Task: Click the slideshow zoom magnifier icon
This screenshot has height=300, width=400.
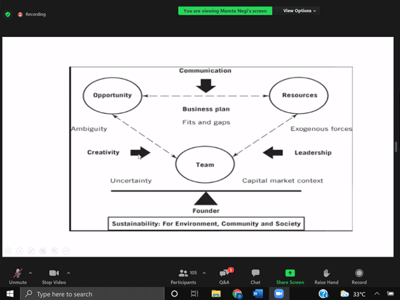Action: (54, 251)
